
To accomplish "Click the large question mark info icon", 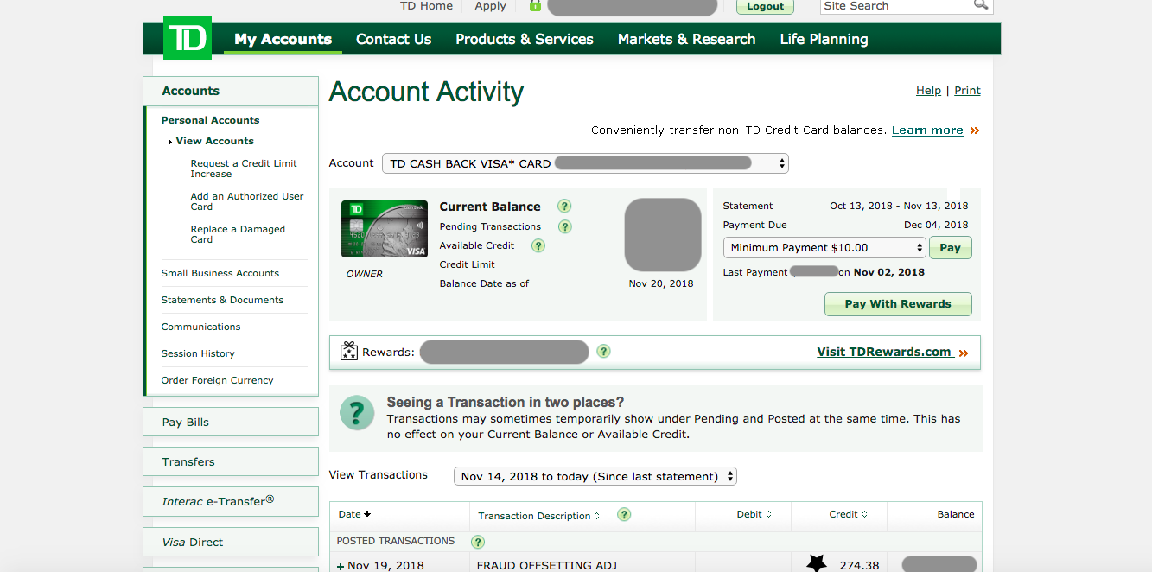I will 357,413.
